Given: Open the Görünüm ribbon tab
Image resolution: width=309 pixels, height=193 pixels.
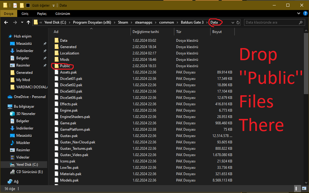Looking at the screenshot, I should click(x=63, y=14).
